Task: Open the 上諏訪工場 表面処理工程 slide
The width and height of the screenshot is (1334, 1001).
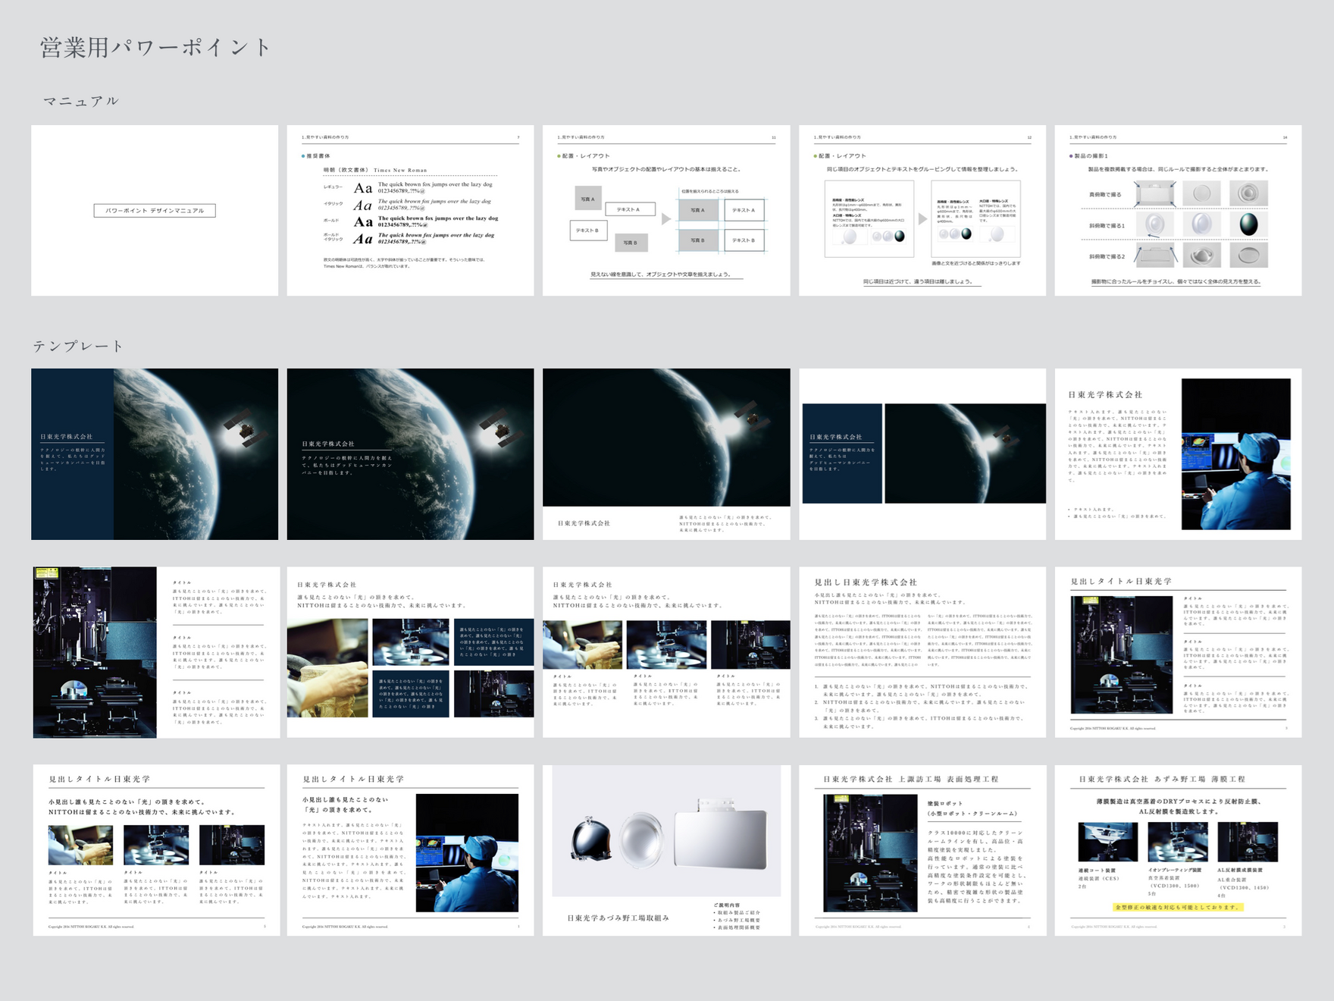Action: [x=922, y=850]
